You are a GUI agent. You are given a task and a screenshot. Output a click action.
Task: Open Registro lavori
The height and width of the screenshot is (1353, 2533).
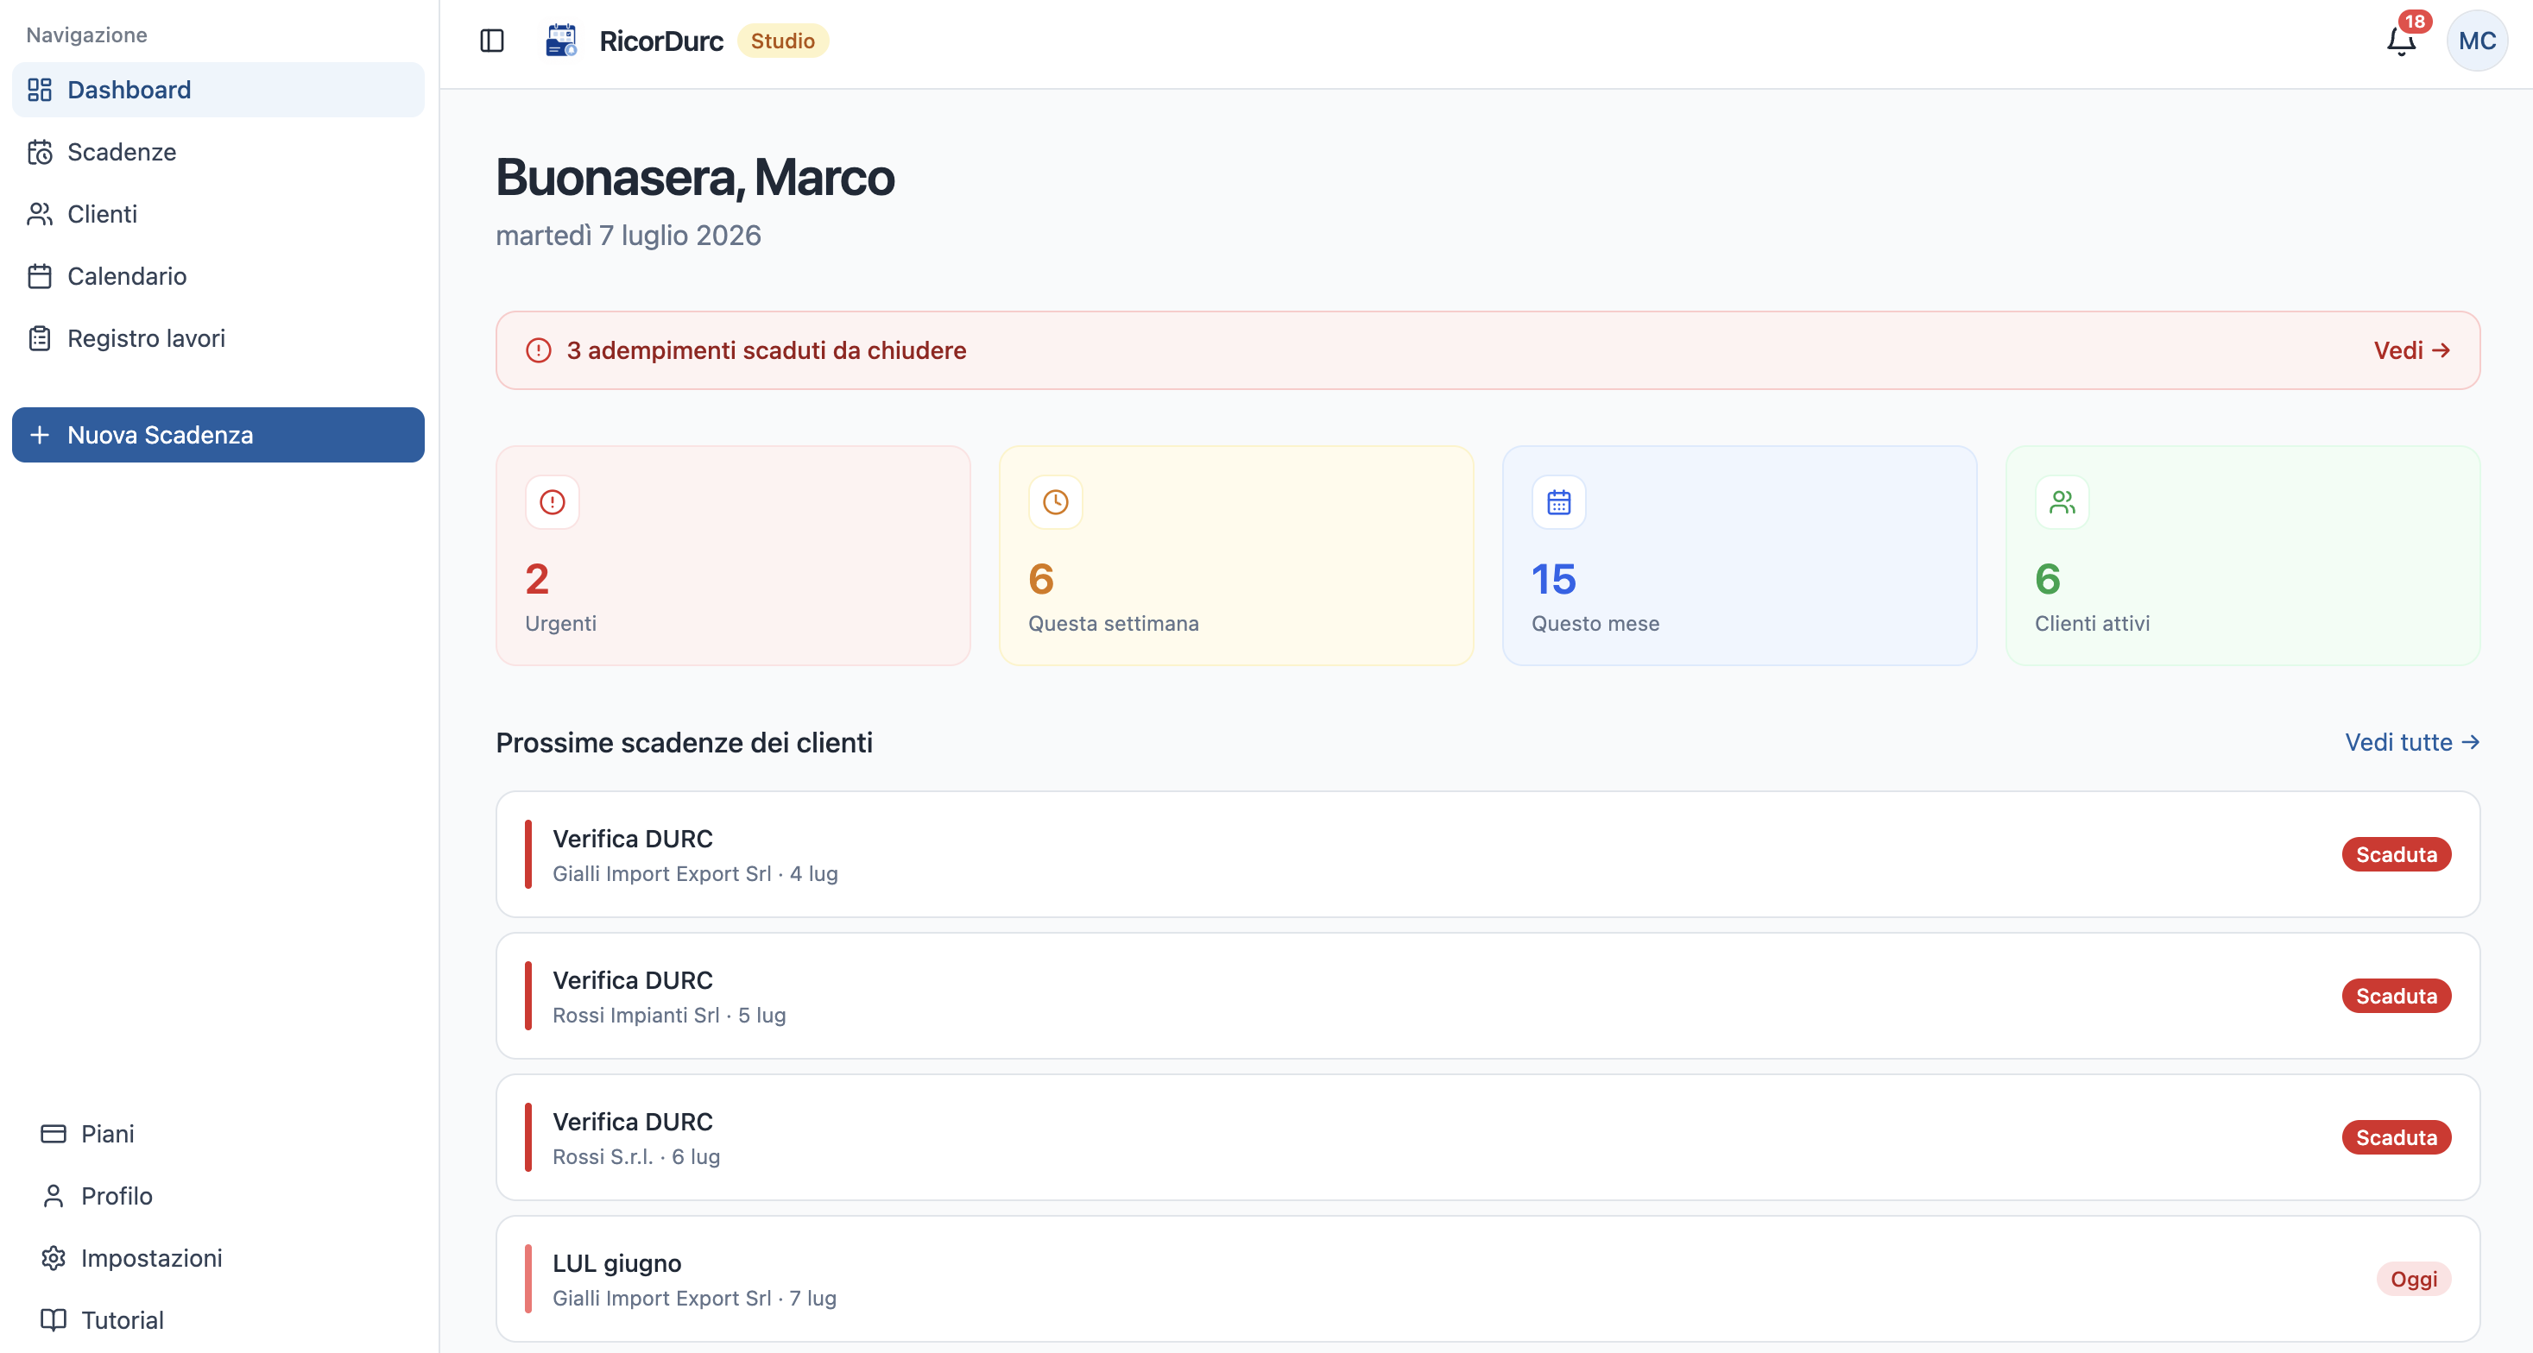(218, 338)
